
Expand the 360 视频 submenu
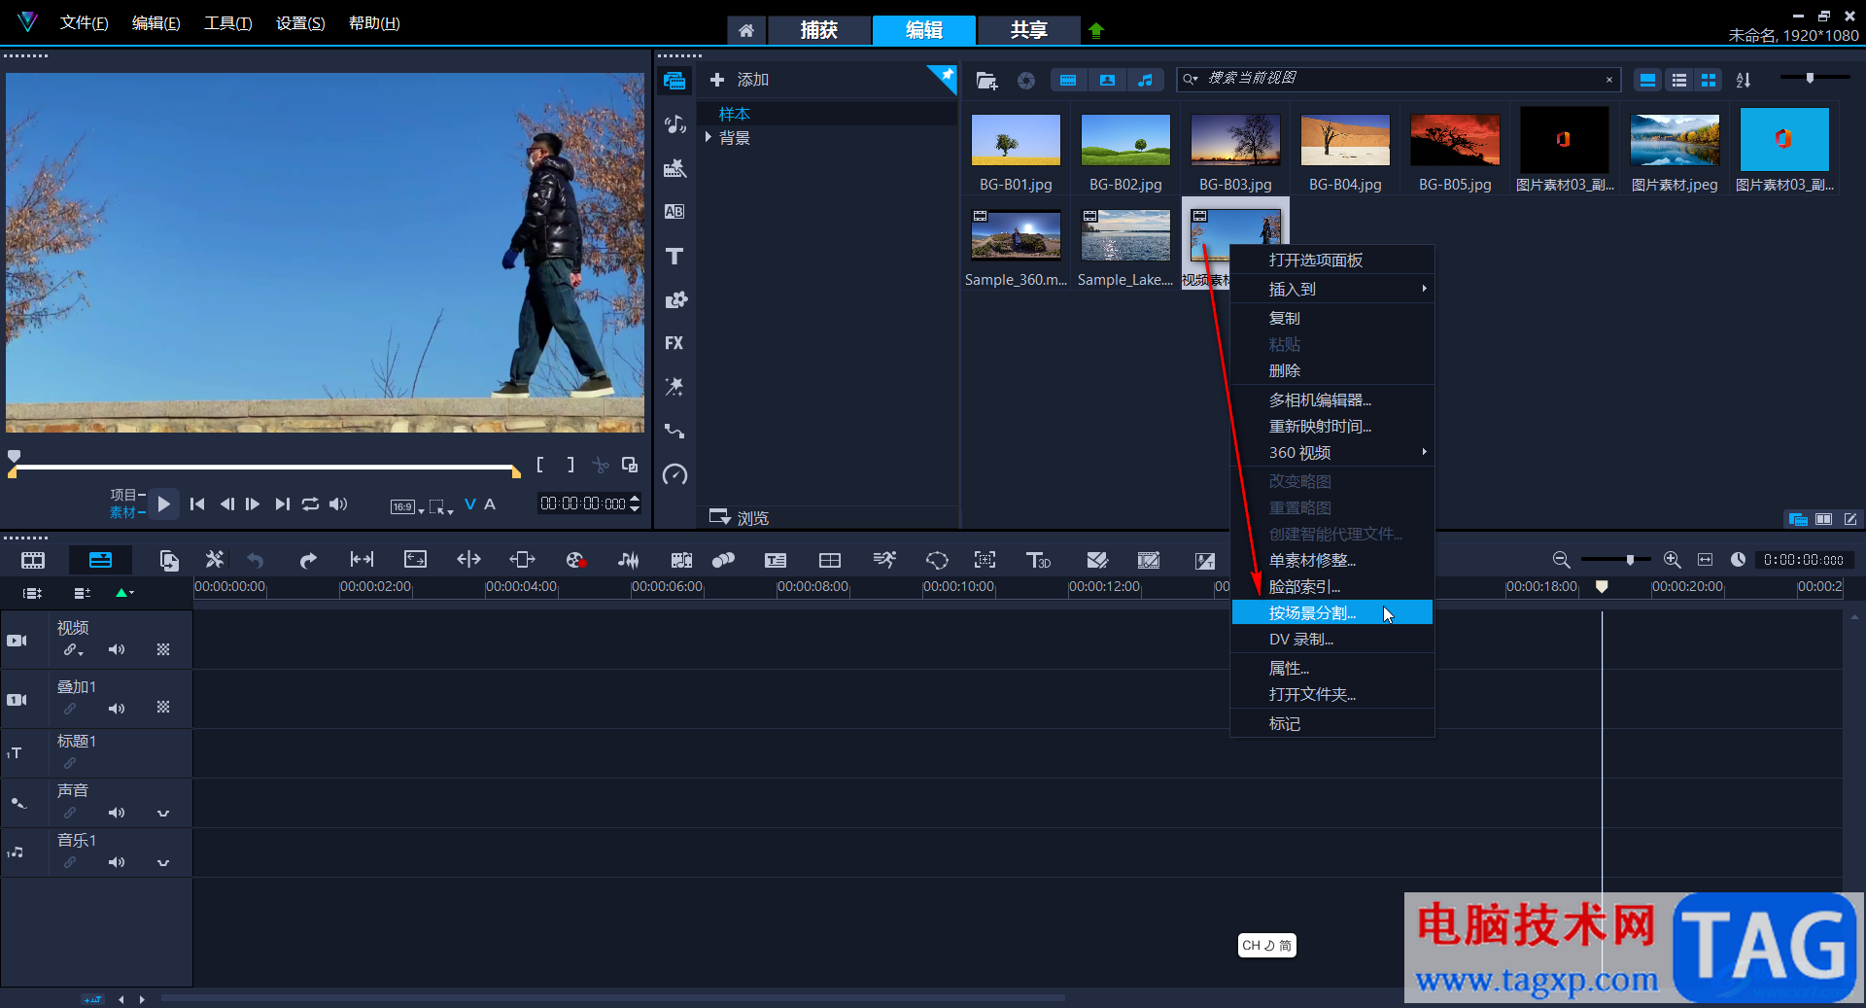1332,452
